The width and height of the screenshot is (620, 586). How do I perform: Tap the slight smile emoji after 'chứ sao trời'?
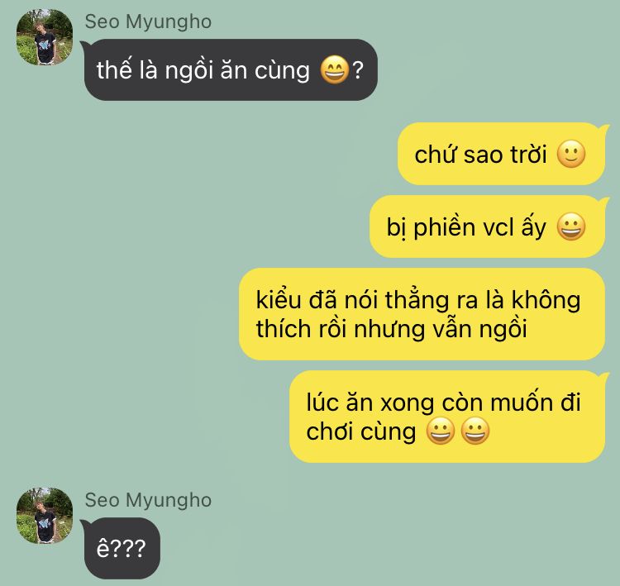(570, 154)
